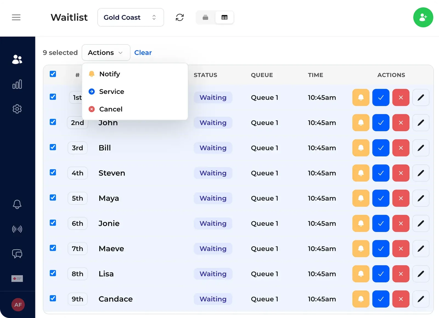Viewport: 439px width, 318px height.
Task: Choose Service from the Actions menu
Action: point(135,91)
